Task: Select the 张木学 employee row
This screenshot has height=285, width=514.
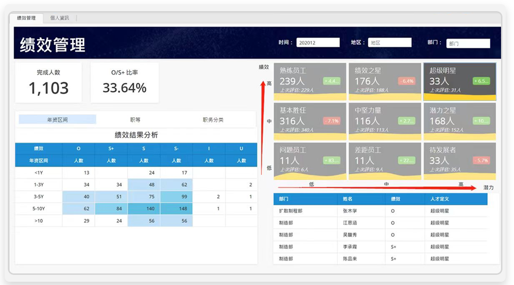Action: click(x=381, y=211)
